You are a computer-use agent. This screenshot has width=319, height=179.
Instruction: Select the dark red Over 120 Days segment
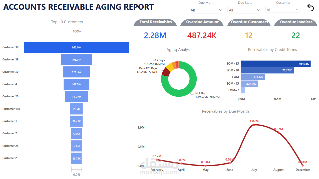[x=166, y=72]
